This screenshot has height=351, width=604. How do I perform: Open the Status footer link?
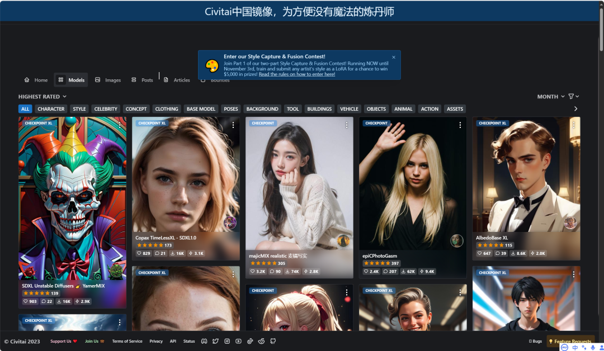(189, 341)
